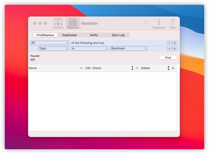The width and height of the screenshot is (209, 154).
Task: Open Help from the toolbar
Action: click(173, 24)
